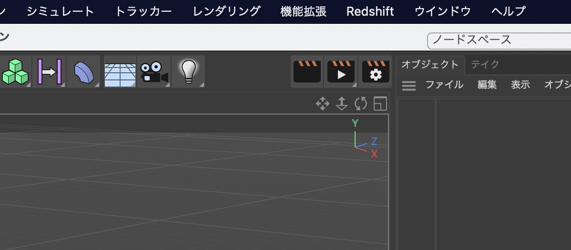
Task: Click the blue bend deformer icon
Action: [83, 72]
